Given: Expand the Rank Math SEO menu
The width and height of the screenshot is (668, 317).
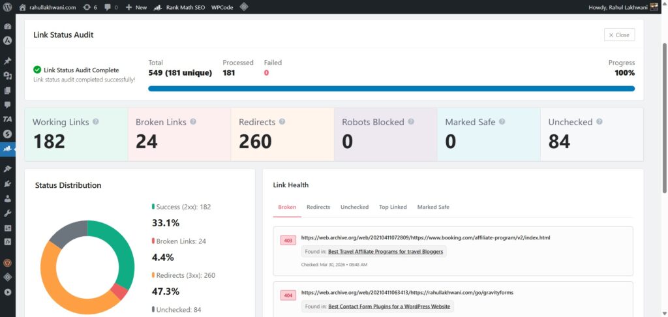Looking at the screenshot, I should (180, 7).
